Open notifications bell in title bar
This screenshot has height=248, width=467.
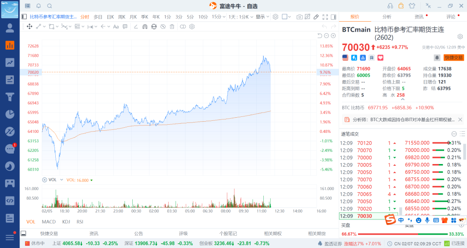point(38,6)
